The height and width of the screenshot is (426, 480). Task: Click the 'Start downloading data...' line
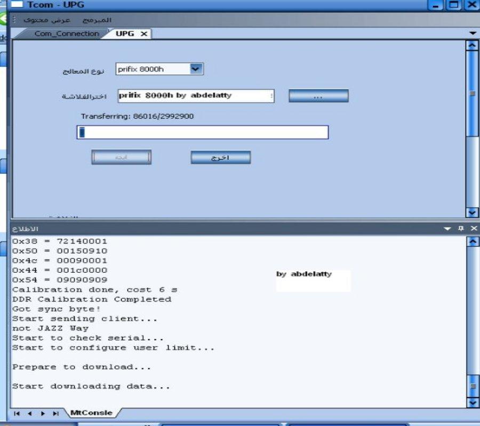click(x=91, y=386)
